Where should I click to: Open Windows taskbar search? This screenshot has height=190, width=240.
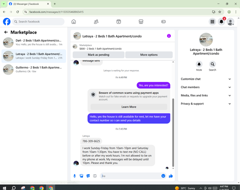(13, 188)
